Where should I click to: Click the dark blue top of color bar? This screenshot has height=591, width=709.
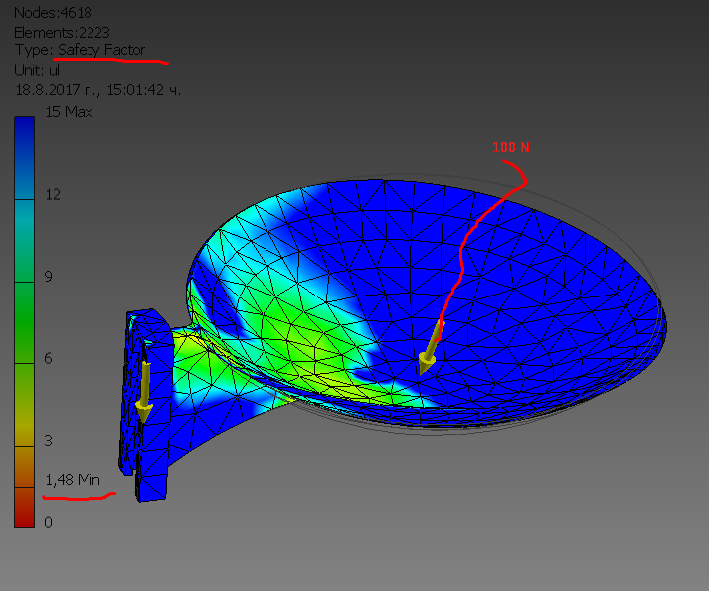(x=25, y=158)
